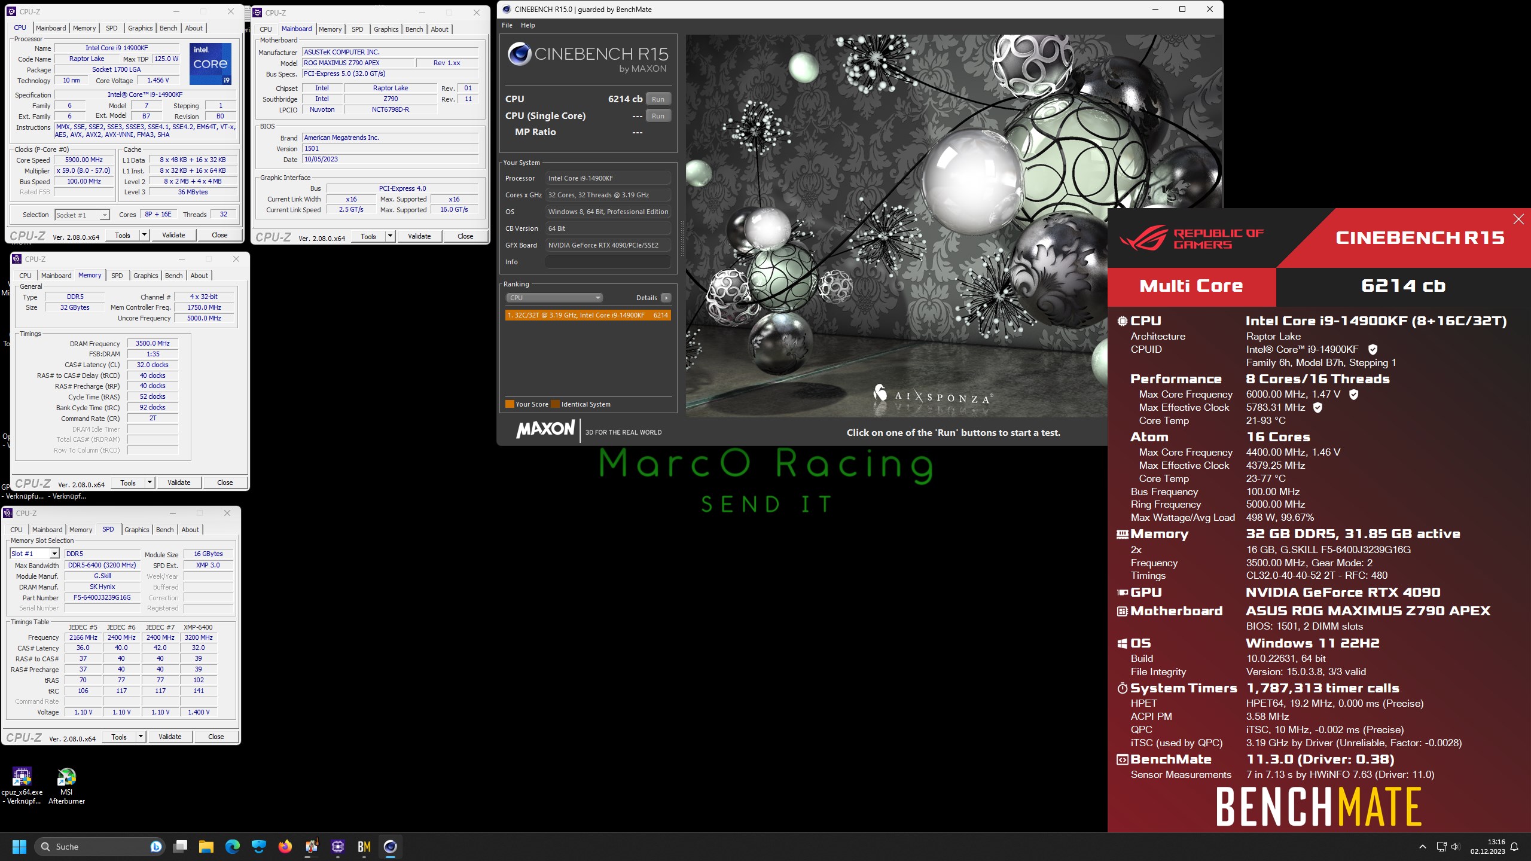Image resolution: width=1531 pixels, height=861 pixels.
Task: Run the CPU (Single Core) test
Action: (658, 116)
